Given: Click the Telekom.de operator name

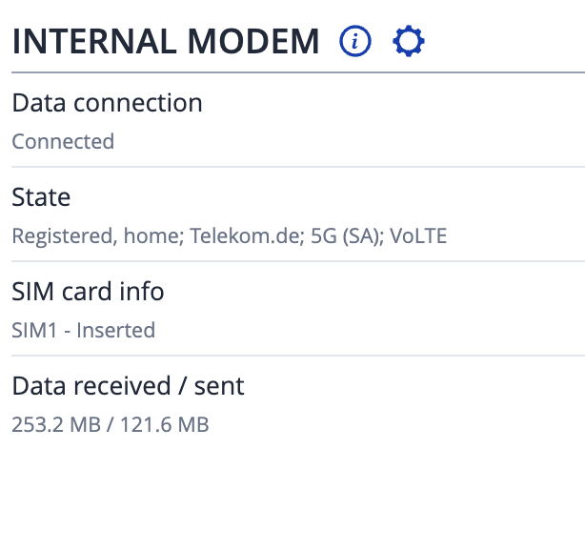Looking at the screenshot, I should point(245,236).
